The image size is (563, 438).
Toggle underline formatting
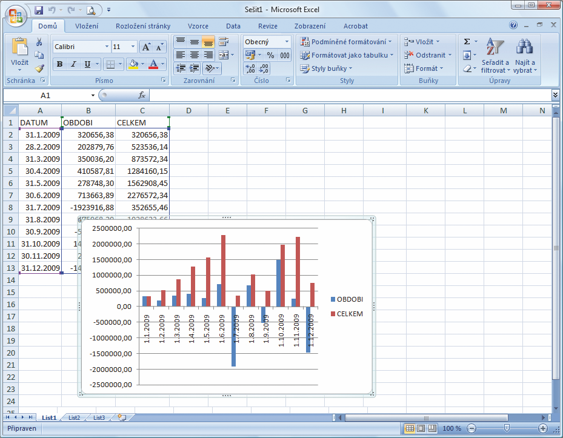(x=87, y=64)
